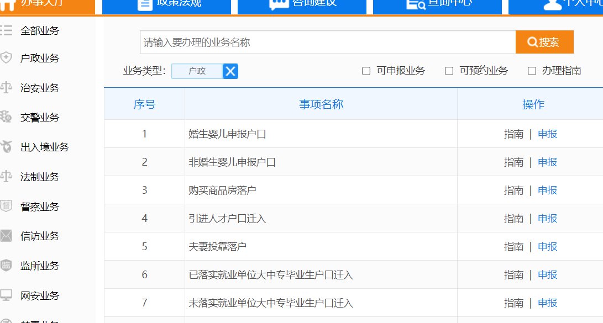Click 申报 for 夫妻投靠落户
603x323 pixels.
tap(547, 247)
